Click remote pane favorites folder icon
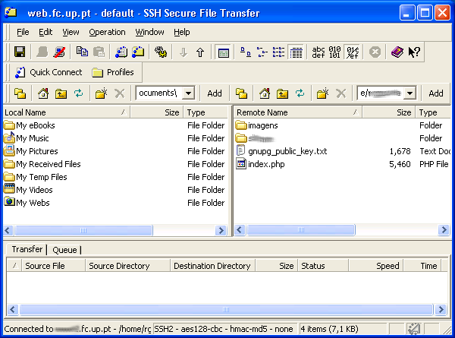 (x=241, y=93)
